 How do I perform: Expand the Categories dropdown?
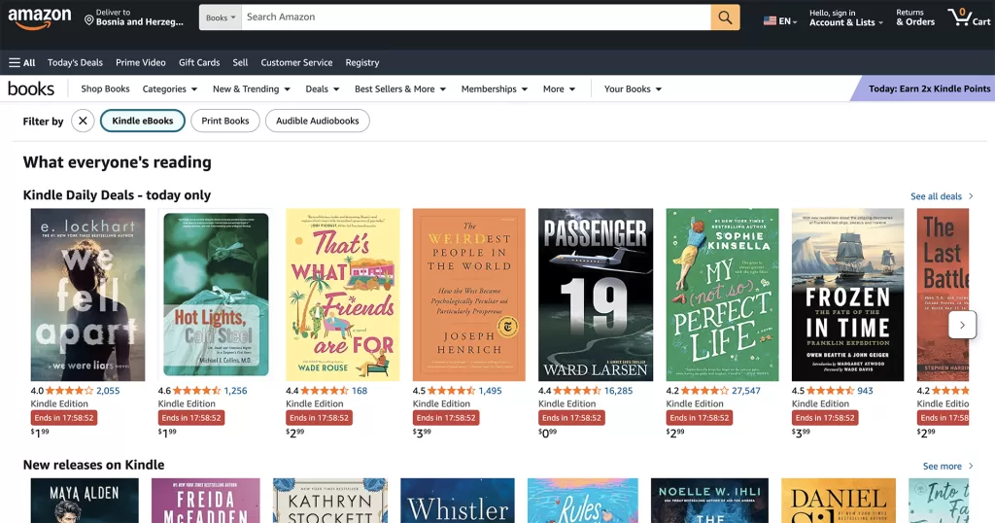169,88
